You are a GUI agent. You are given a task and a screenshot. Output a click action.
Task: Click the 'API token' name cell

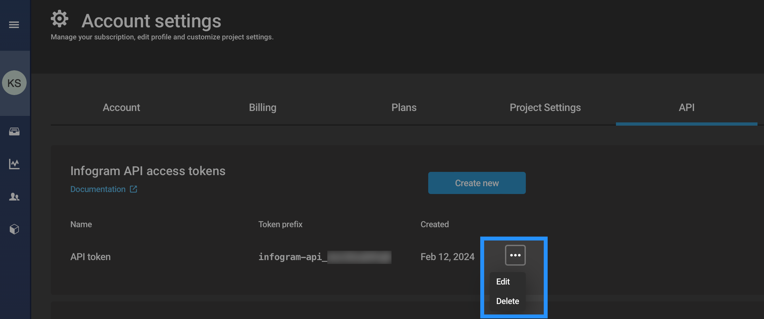click(x=90, y=257)
